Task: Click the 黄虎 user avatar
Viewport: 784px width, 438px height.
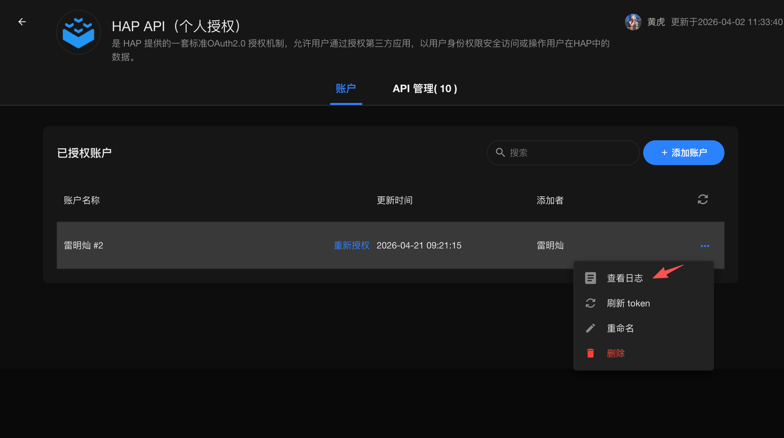Action: pyautogui.click(x=633, y=22)
